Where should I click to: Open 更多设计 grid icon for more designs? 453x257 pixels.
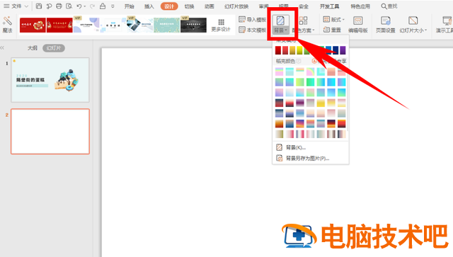pos(221,25)
